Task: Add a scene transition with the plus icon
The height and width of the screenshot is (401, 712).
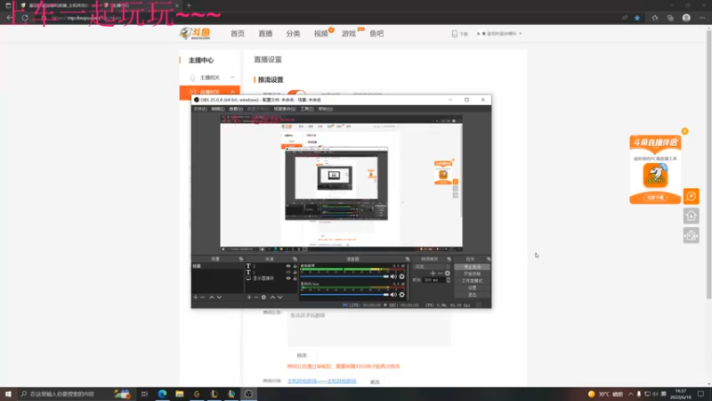Action: 433,274
